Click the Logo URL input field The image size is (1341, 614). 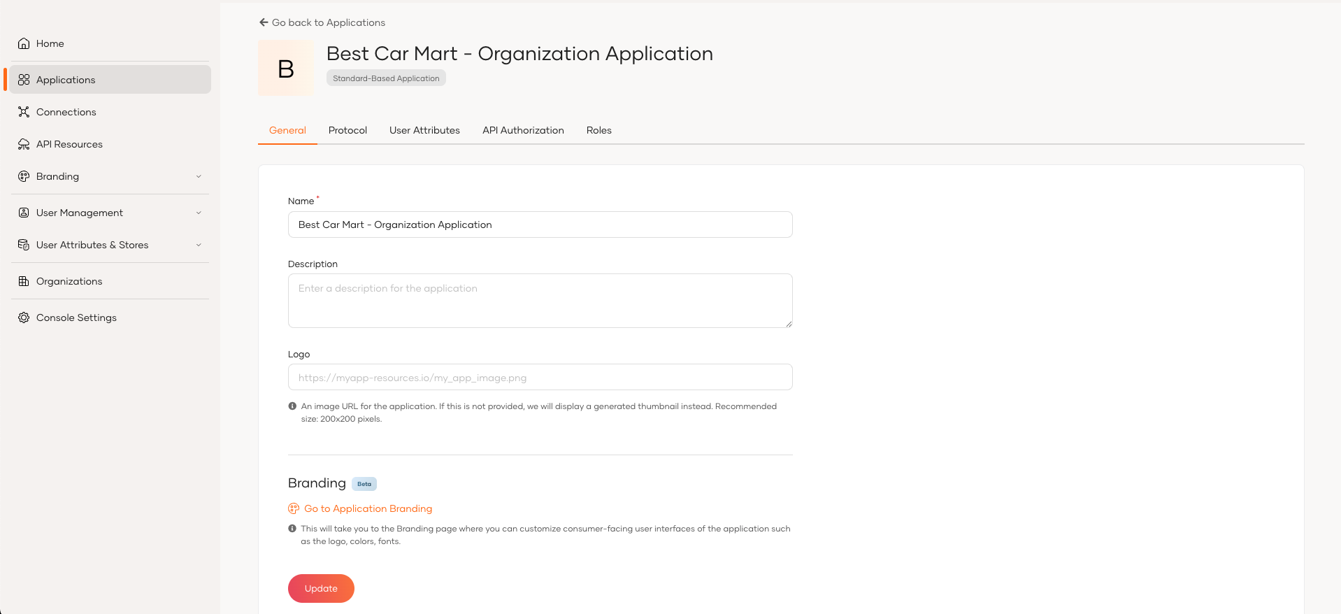click(x=540, y=377)
